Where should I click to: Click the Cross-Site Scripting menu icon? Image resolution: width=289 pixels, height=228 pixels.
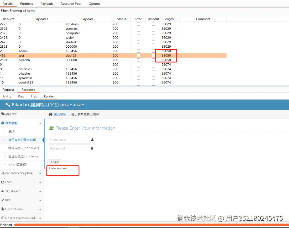coord(3,173)
